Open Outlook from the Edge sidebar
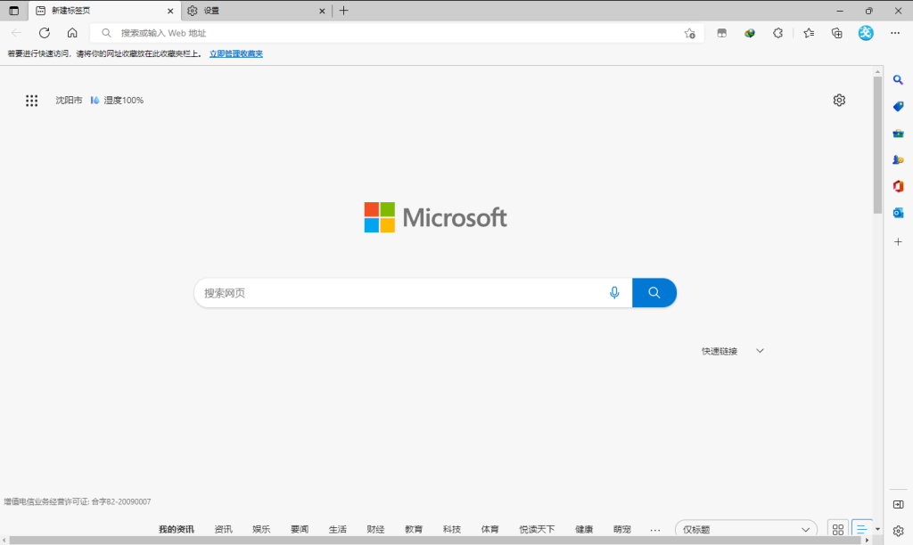 899,213
